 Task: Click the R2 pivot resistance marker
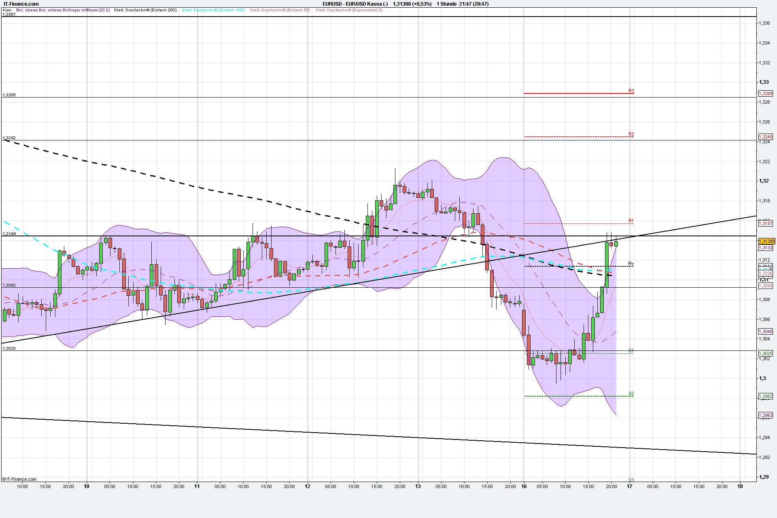click(631, 134)
